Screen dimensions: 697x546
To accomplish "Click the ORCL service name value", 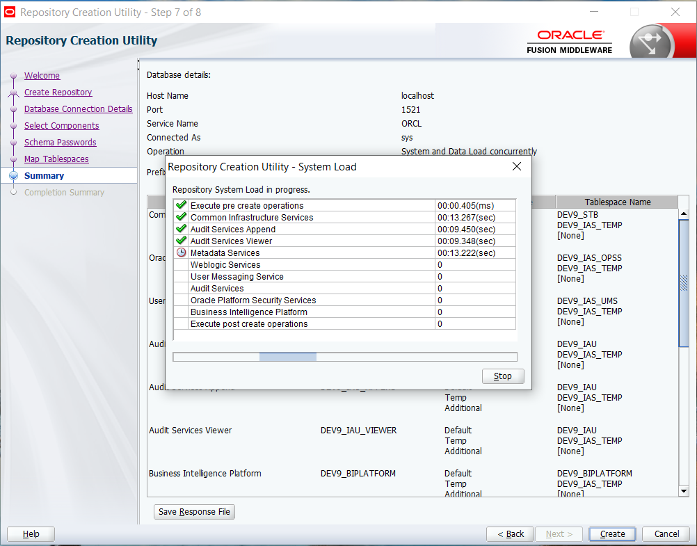I will pyautogui.click(x=411, y=124).
